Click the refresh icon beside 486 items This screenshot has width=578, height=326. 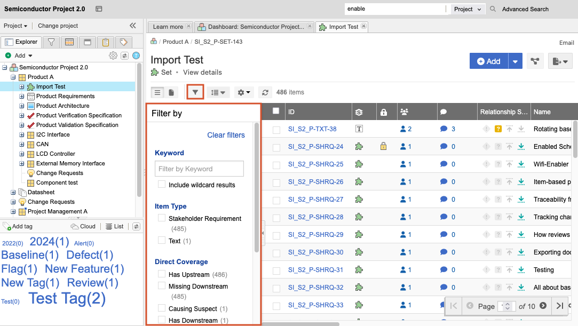[x=265, y=92]
